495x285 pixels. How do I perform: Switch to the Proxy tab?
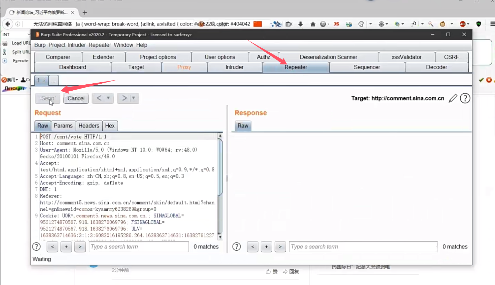[x=184, y=67]
